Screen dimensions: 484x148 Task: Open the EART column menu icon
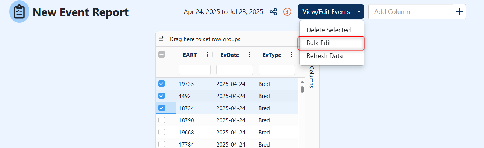click(x=207, y=55)
